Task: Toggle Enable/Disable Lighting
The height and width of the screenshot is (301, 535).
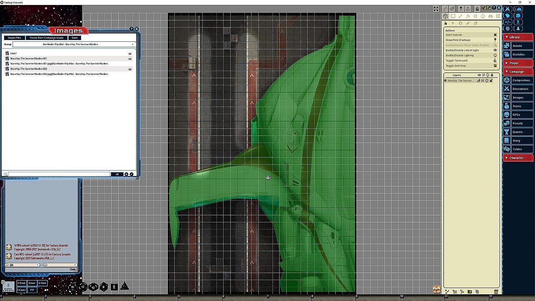Action: (471, 55)
